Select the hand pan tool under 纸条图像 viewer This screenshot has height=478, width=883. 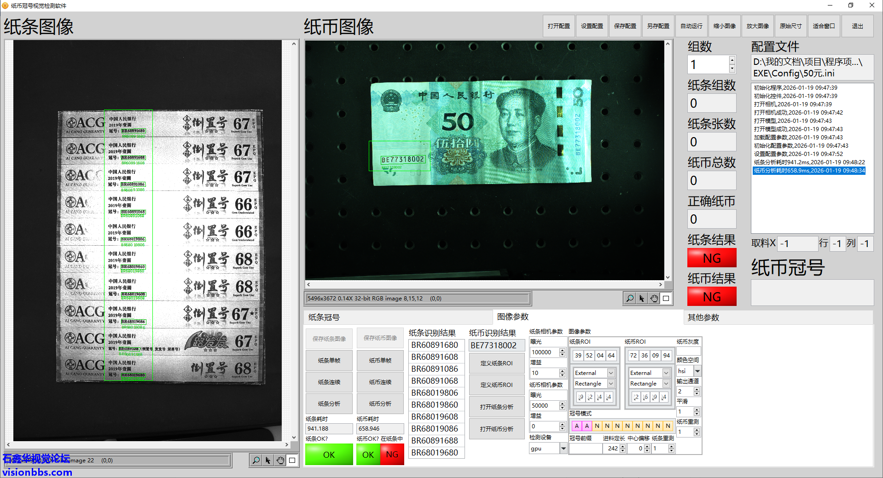tap(280, 460)
